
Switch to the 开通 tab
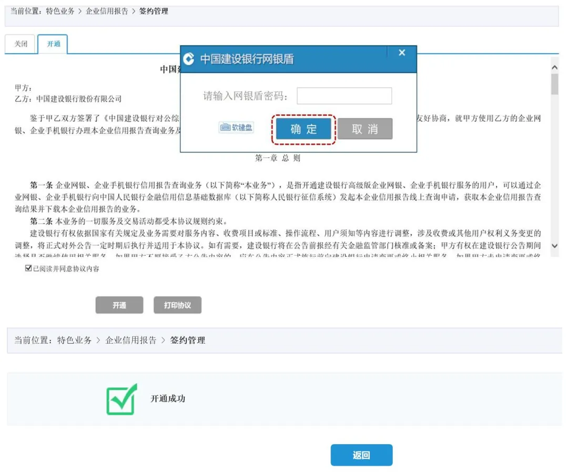click(x=53, y=44)
